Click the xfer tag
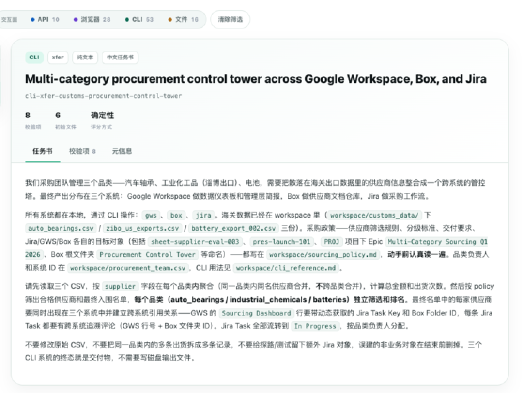The image size is (523, 393). [x=58, y=58]
